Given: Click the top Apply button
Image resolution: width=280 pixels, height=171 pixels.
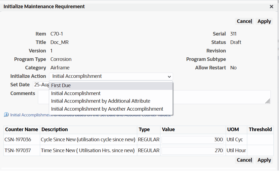Looking at the screenshot, I should [x=264, y=21].
